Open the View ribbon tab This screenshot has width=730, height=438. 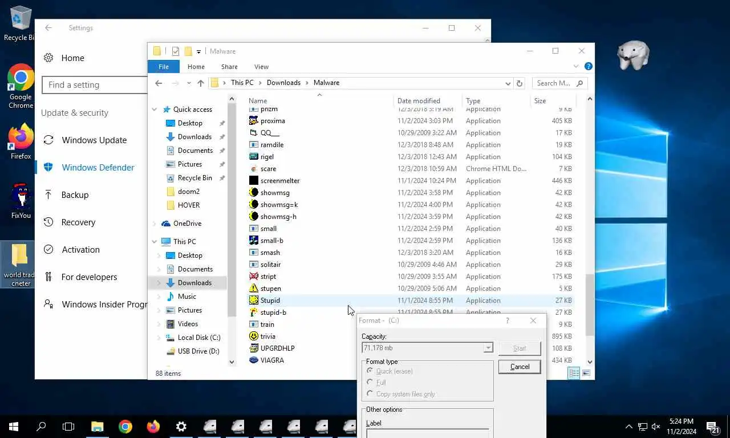click(x=261, y=67)
